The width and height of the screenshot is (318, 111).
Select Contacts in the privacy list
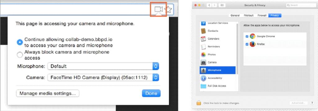coord(218,31)
